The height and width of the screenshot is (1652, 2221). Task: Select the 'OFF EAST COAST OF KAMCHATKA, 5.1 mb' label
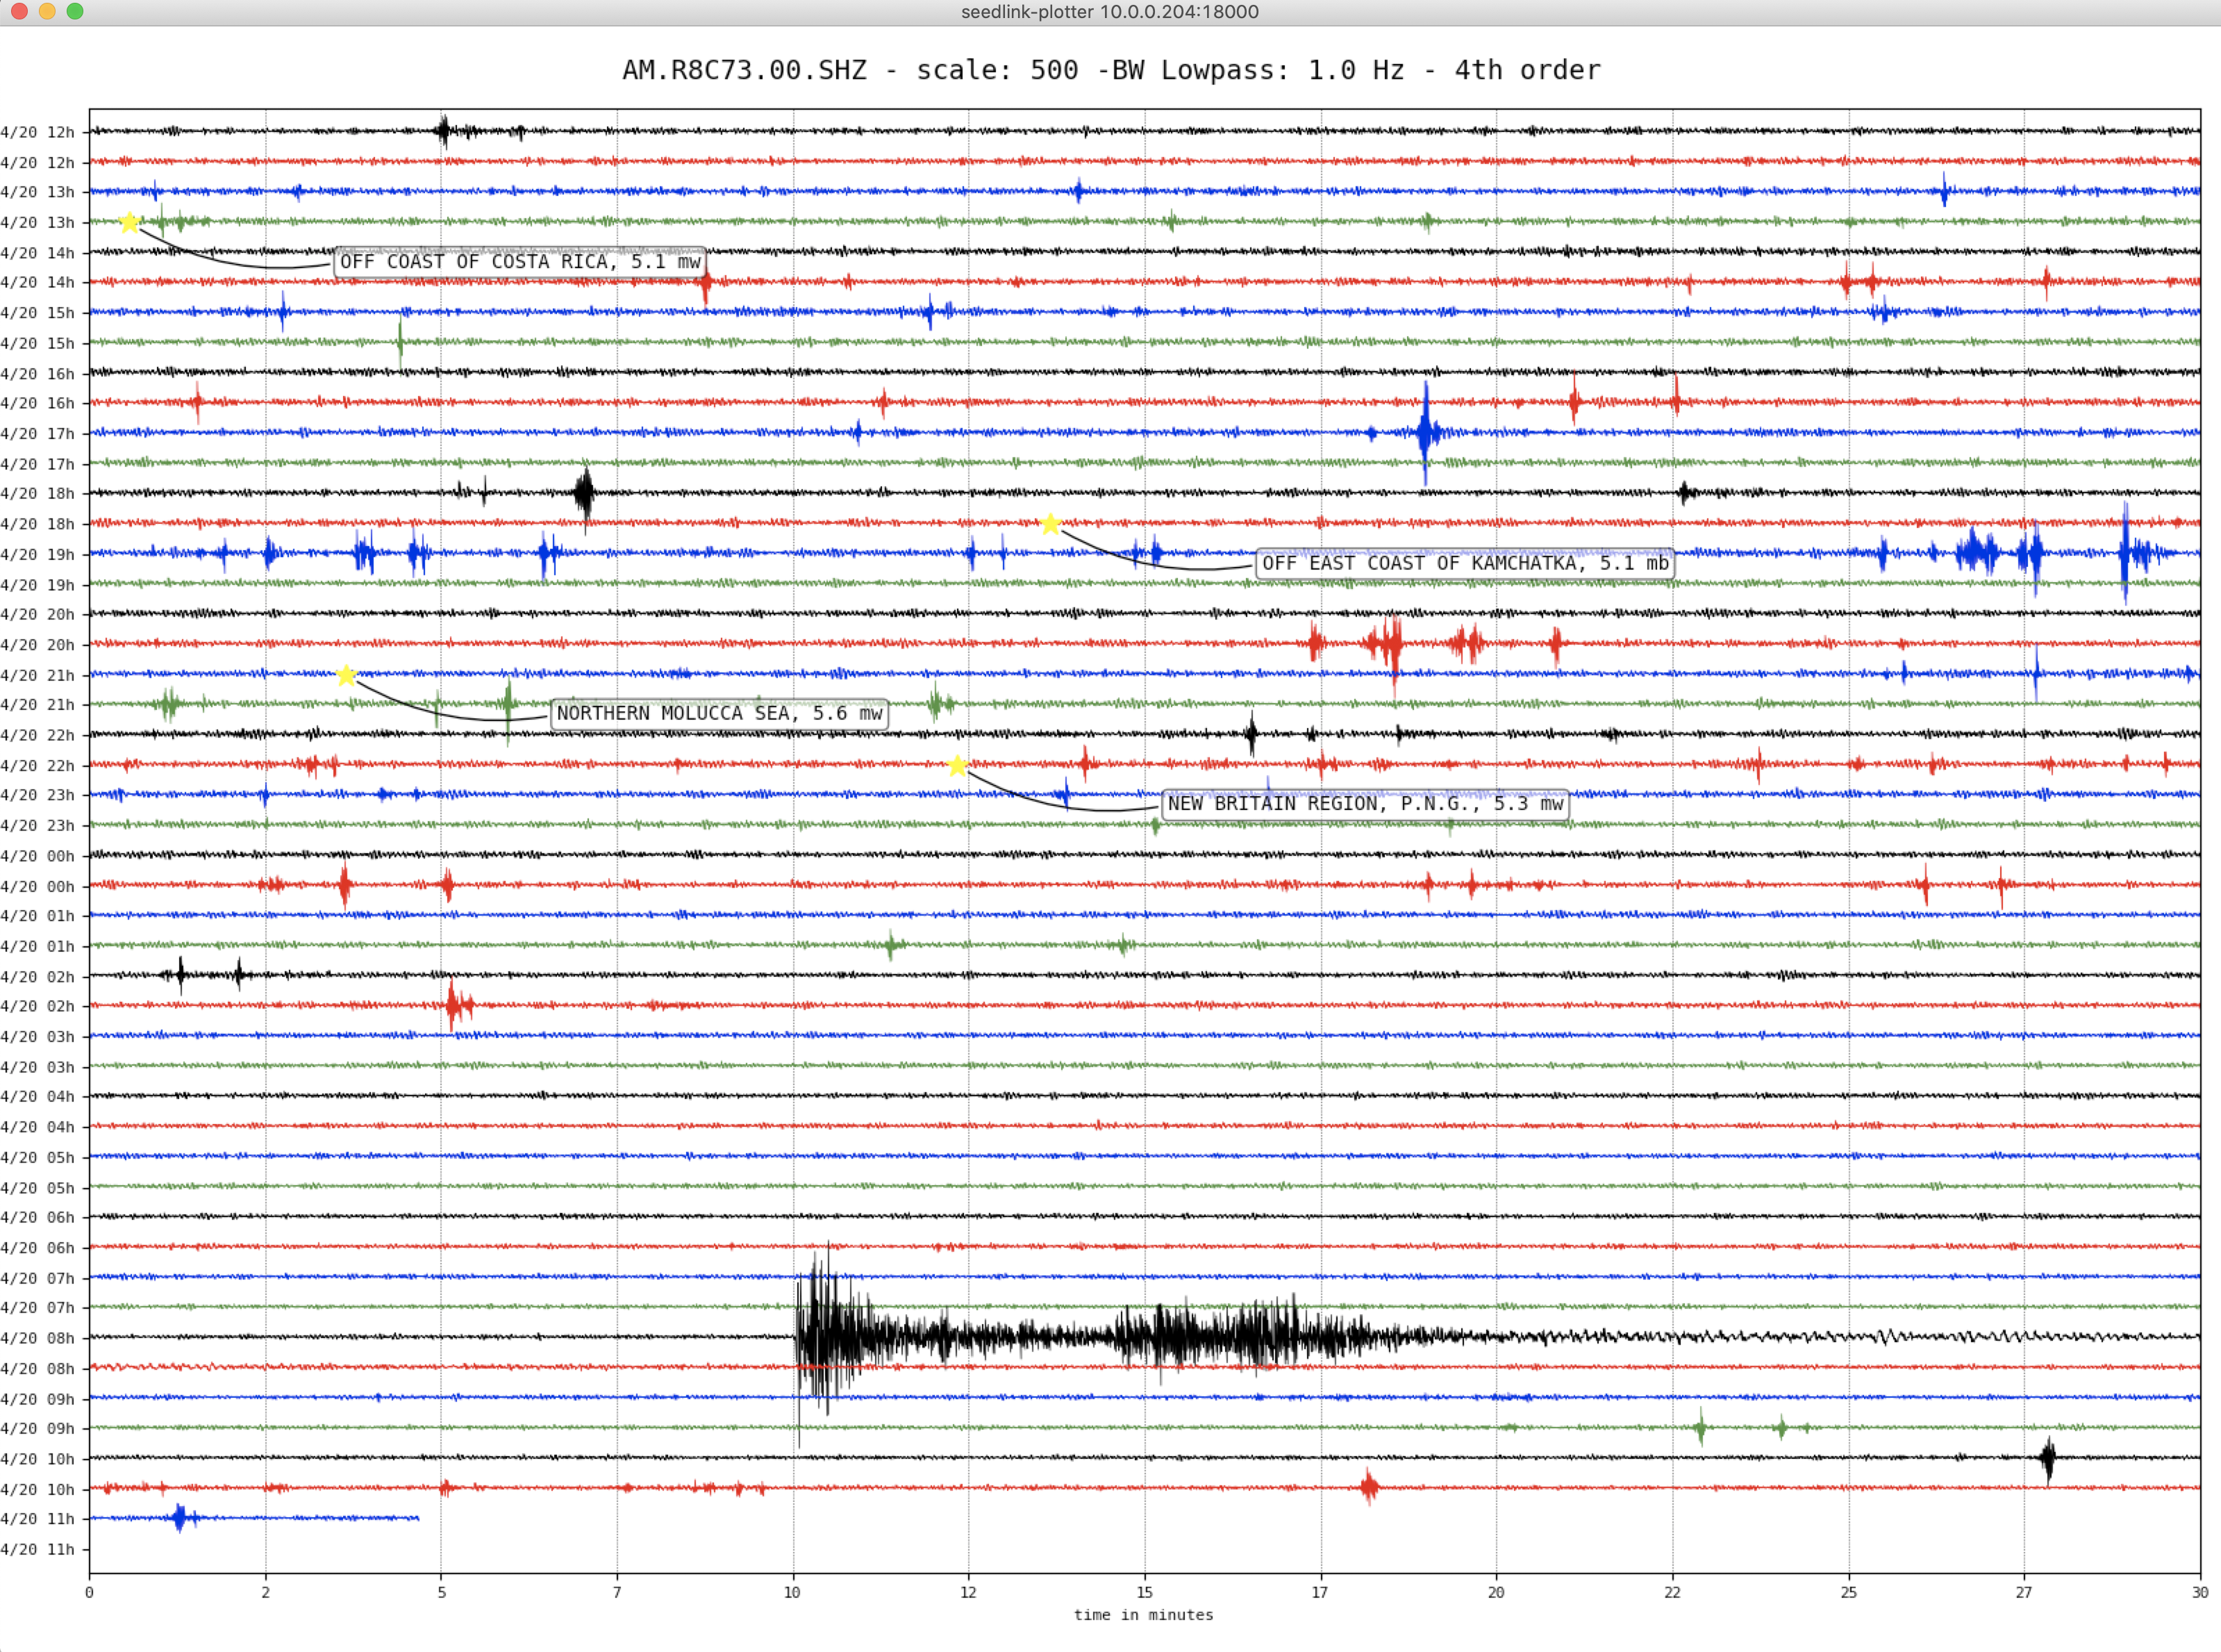tap(1464, 563)
